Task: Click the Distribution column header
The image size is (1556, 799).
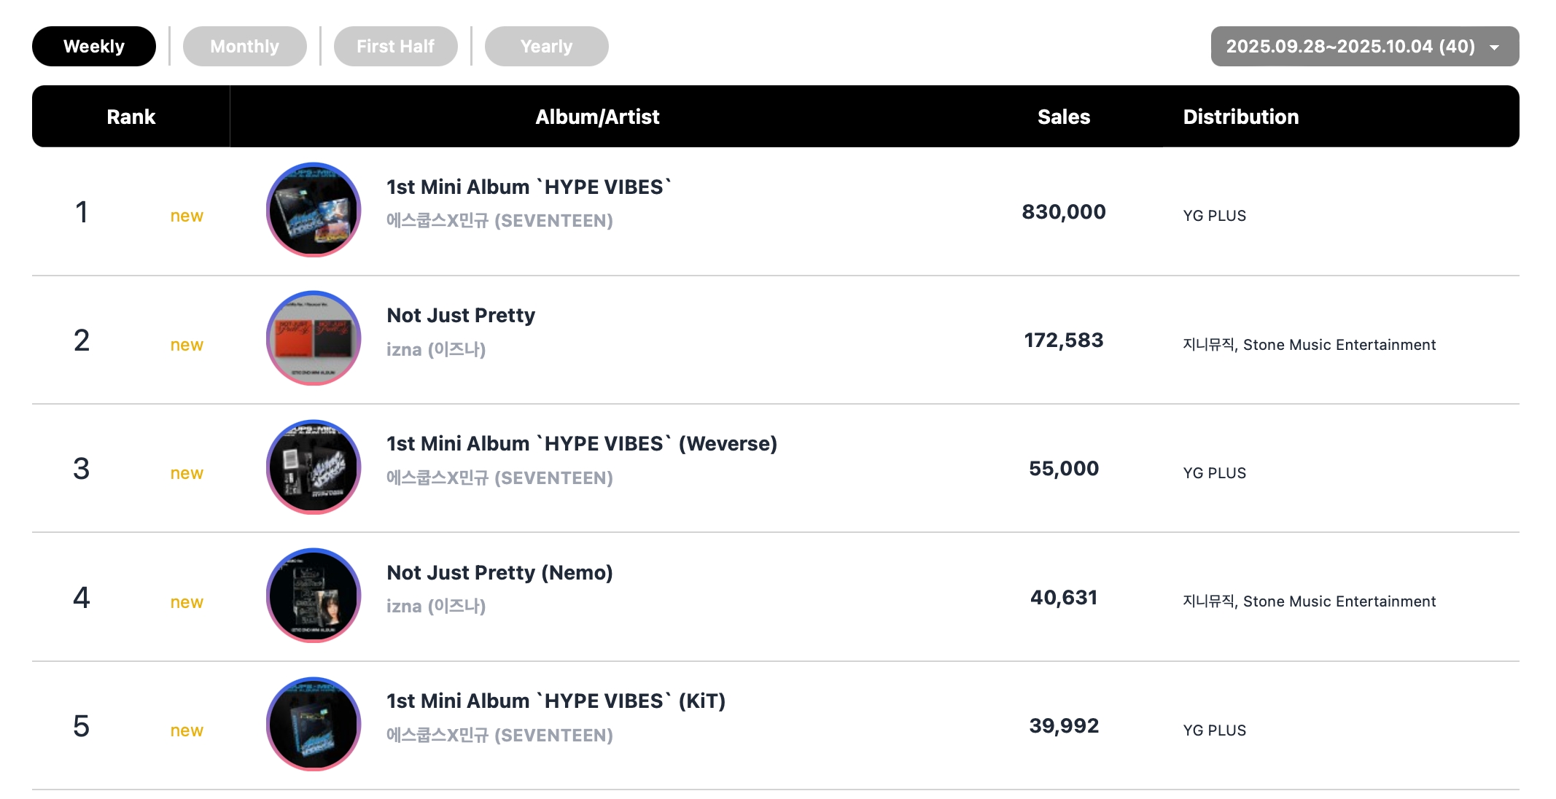Action: 1241,117
